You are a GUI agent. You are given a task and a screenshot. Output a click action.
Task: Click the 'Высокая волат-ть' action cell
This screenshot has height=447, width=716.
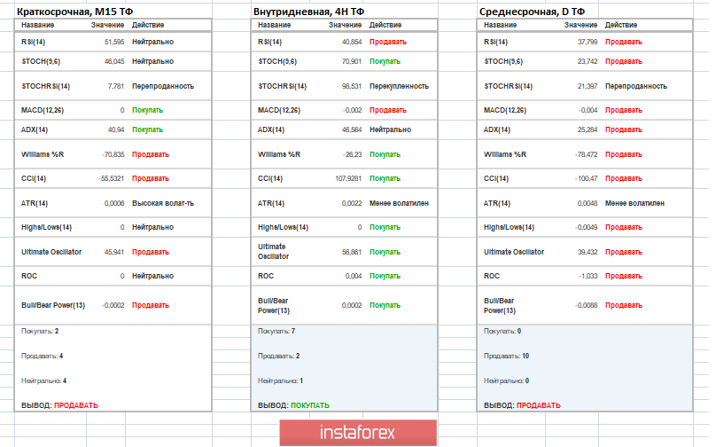[163, 203]
